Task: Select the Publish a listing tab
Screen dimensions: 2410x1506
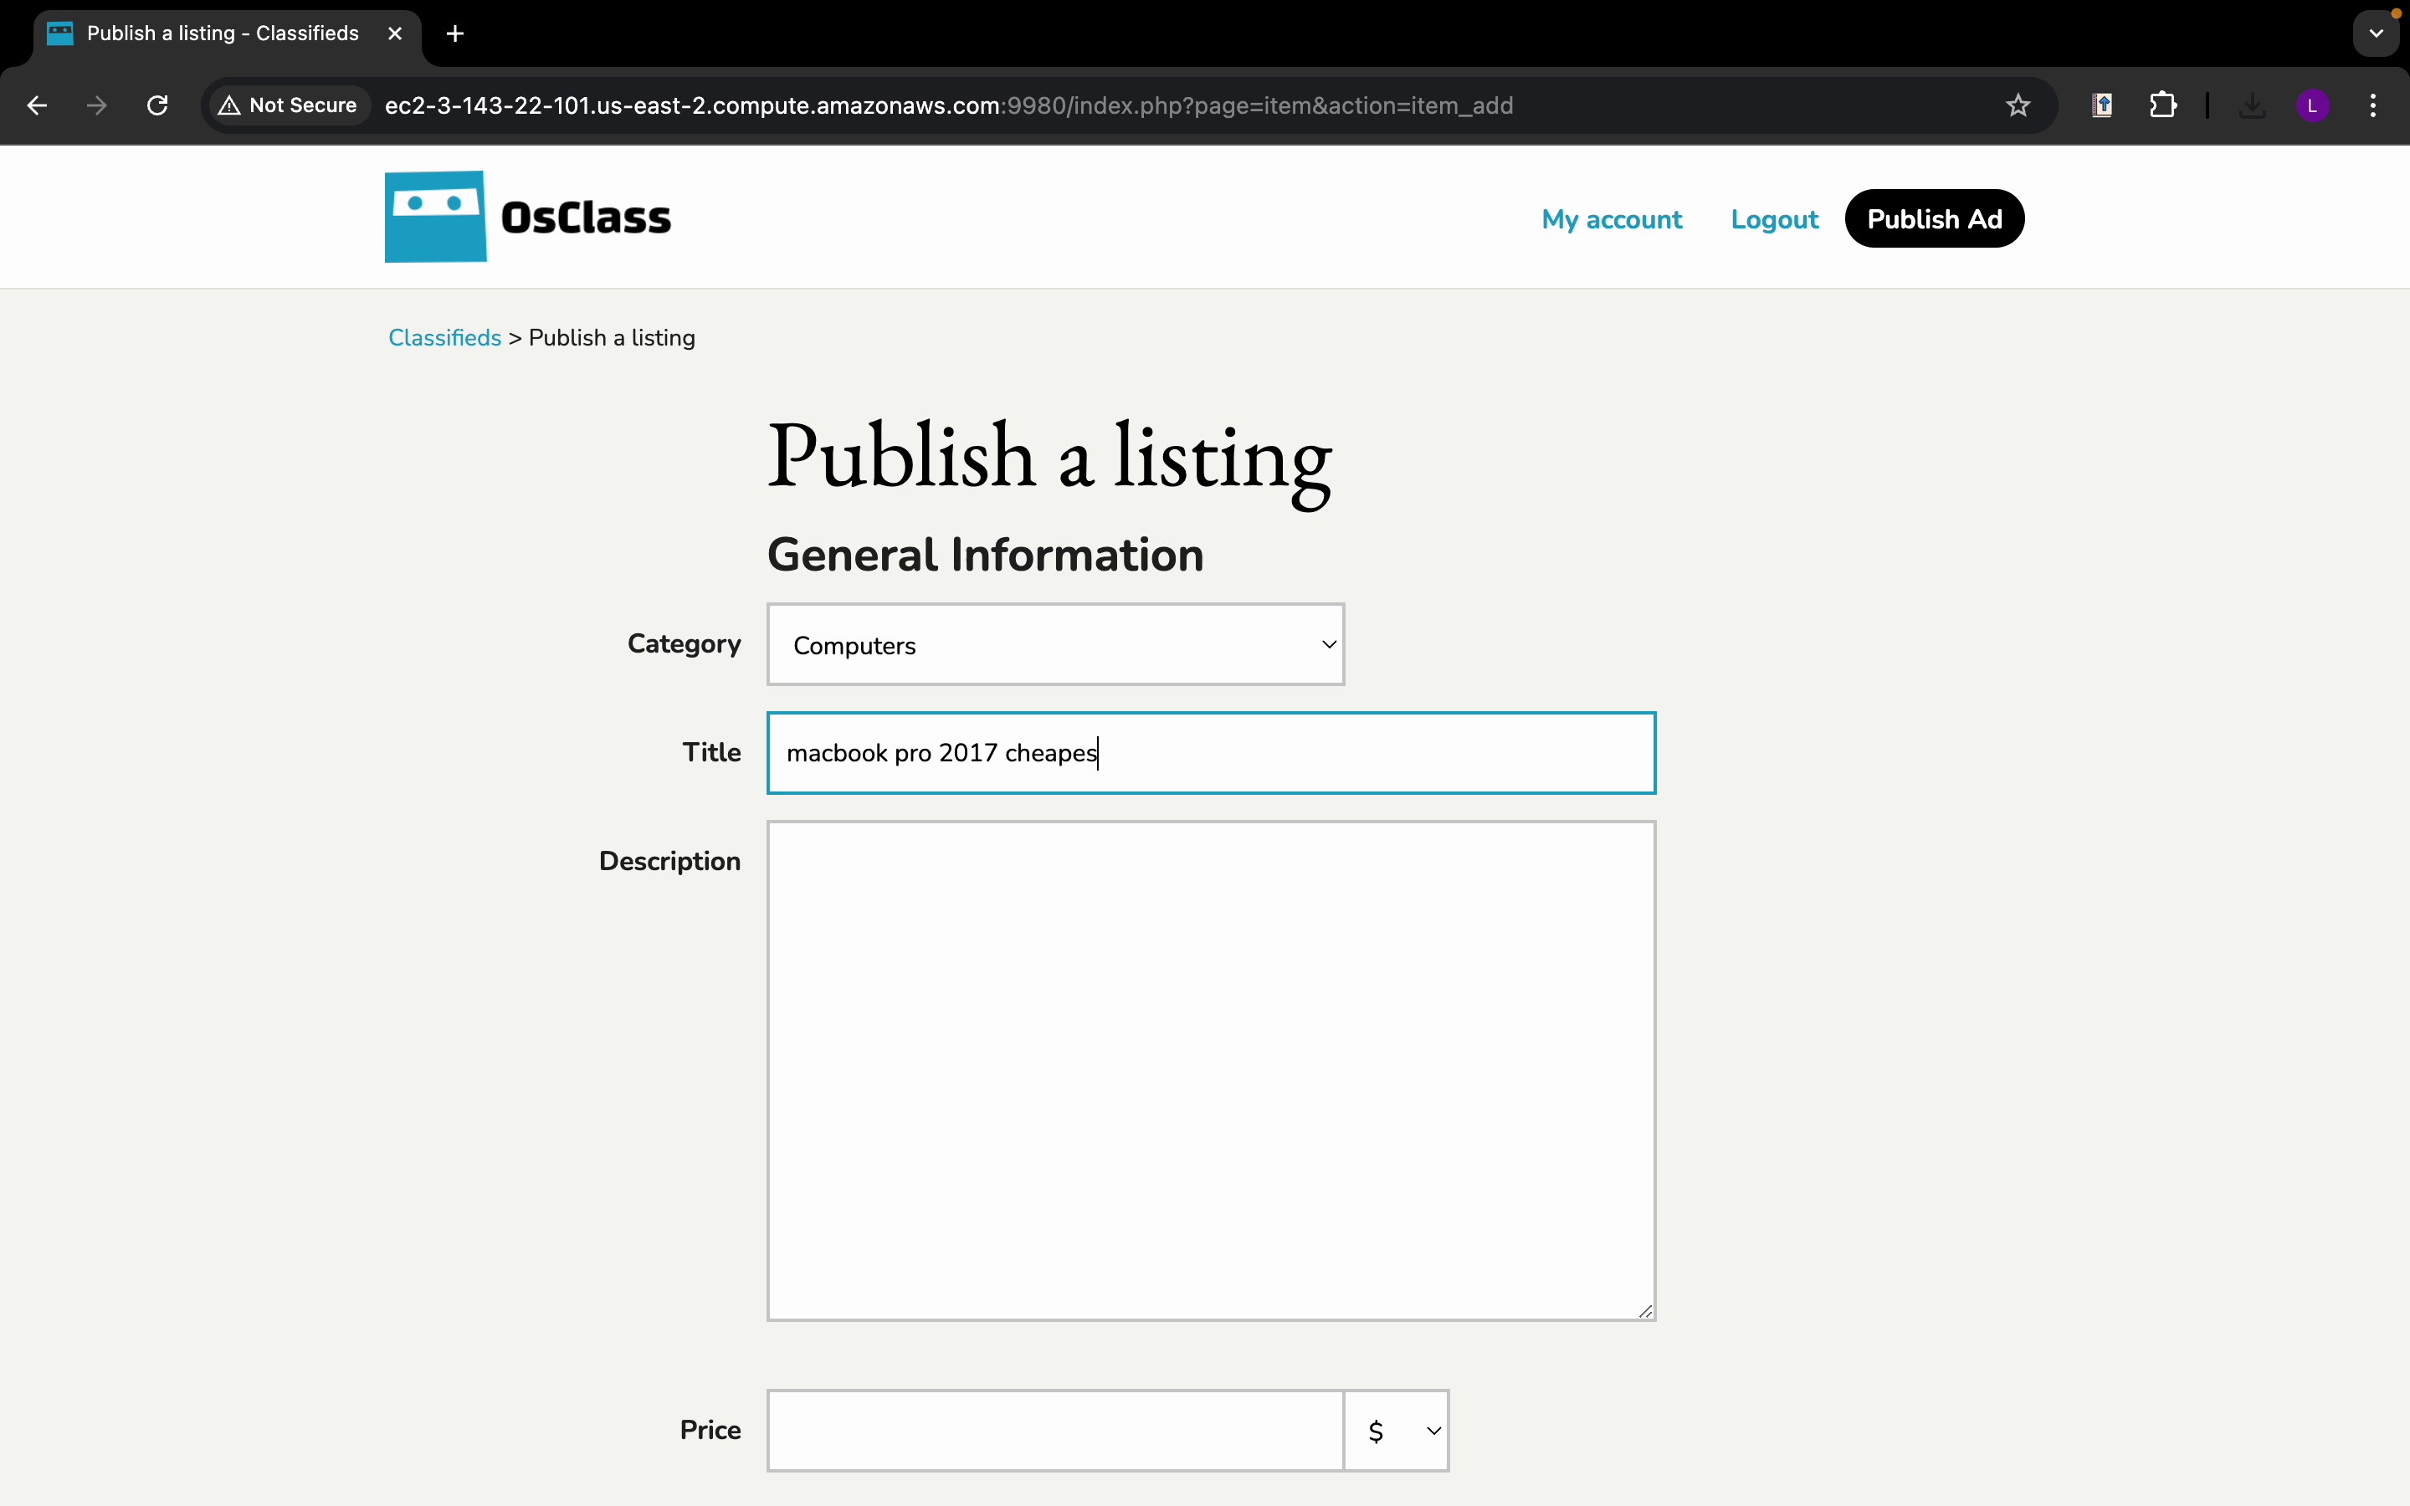Action: coord(222,33)
